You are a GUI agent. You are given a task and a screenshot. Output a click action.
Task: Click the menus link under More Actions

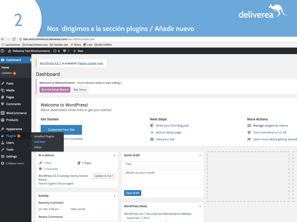tap(284, 125)
